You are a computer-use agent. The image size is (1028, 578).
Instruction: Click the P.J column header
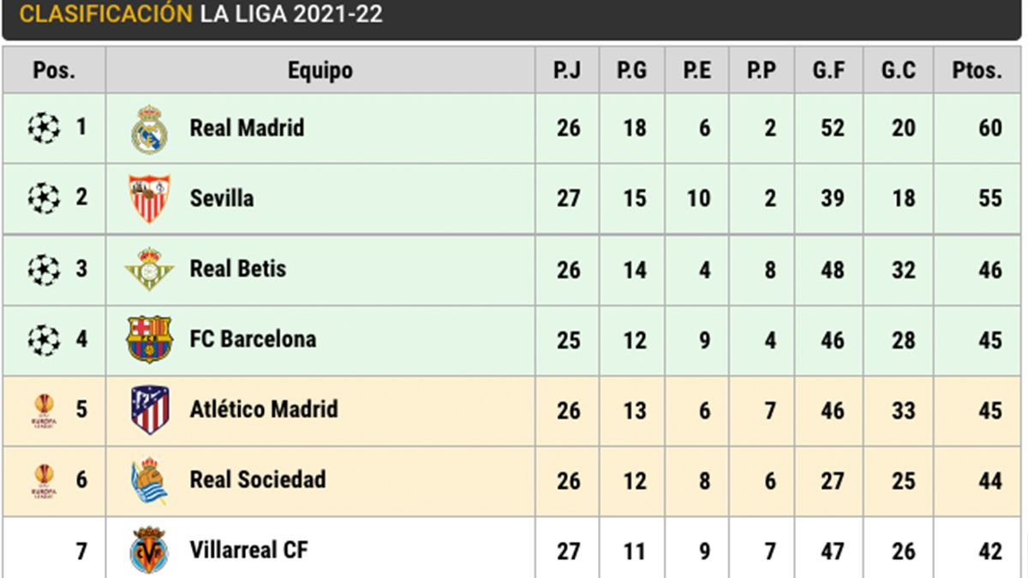point(567,70)
